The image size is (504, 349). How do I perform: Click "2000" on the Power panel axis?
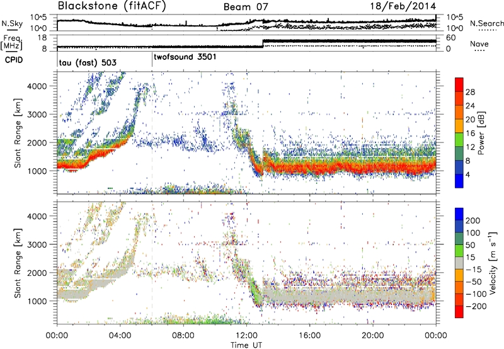pyautogui.click(x=37, y=142)
